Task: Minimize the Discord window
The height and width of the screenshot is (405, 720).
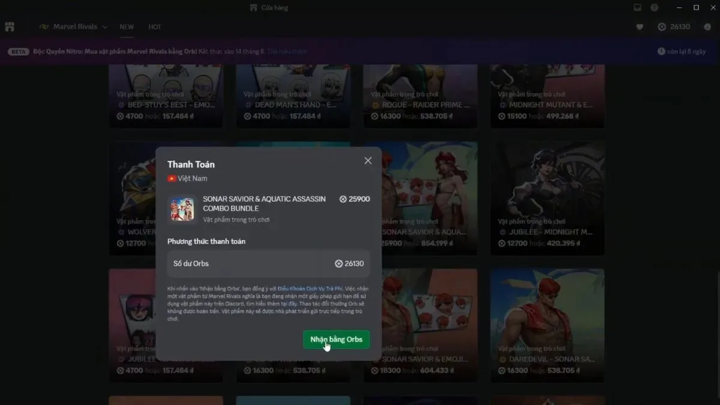Action: pos(679,8)
